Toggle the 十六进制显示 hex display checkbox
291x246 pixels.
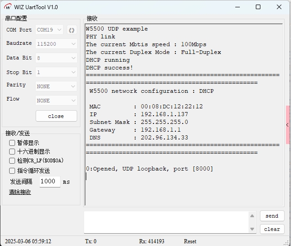(12, 151)
